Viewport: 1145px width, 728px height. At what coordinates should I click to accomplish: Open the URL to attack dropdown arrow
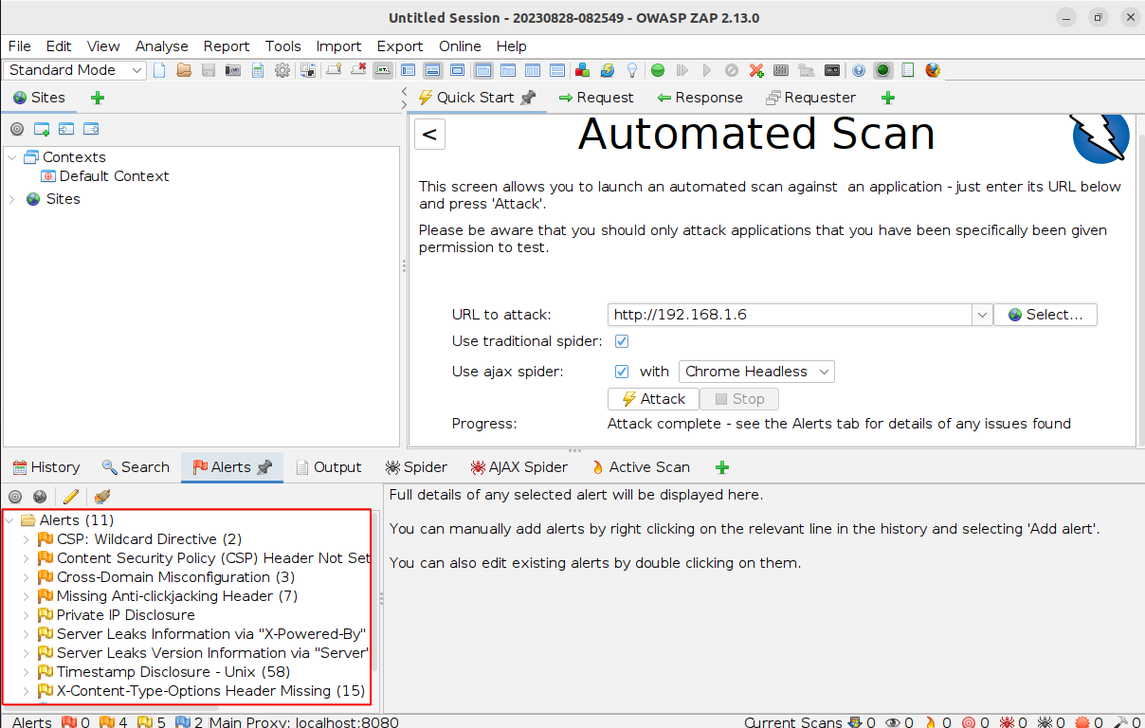(982, 315)
